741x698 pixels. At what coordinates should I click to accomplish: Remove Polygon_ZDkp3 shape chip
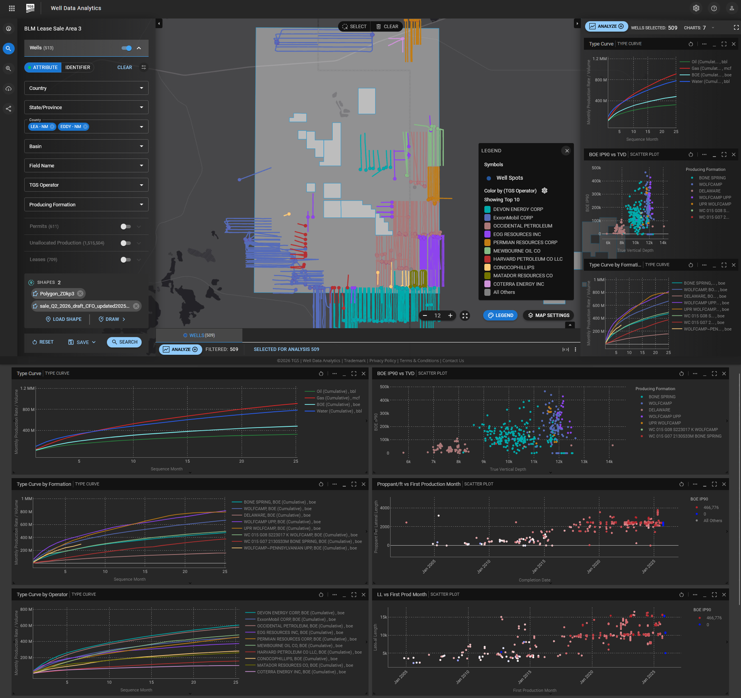pyautogui.click(x=80, y=294)
